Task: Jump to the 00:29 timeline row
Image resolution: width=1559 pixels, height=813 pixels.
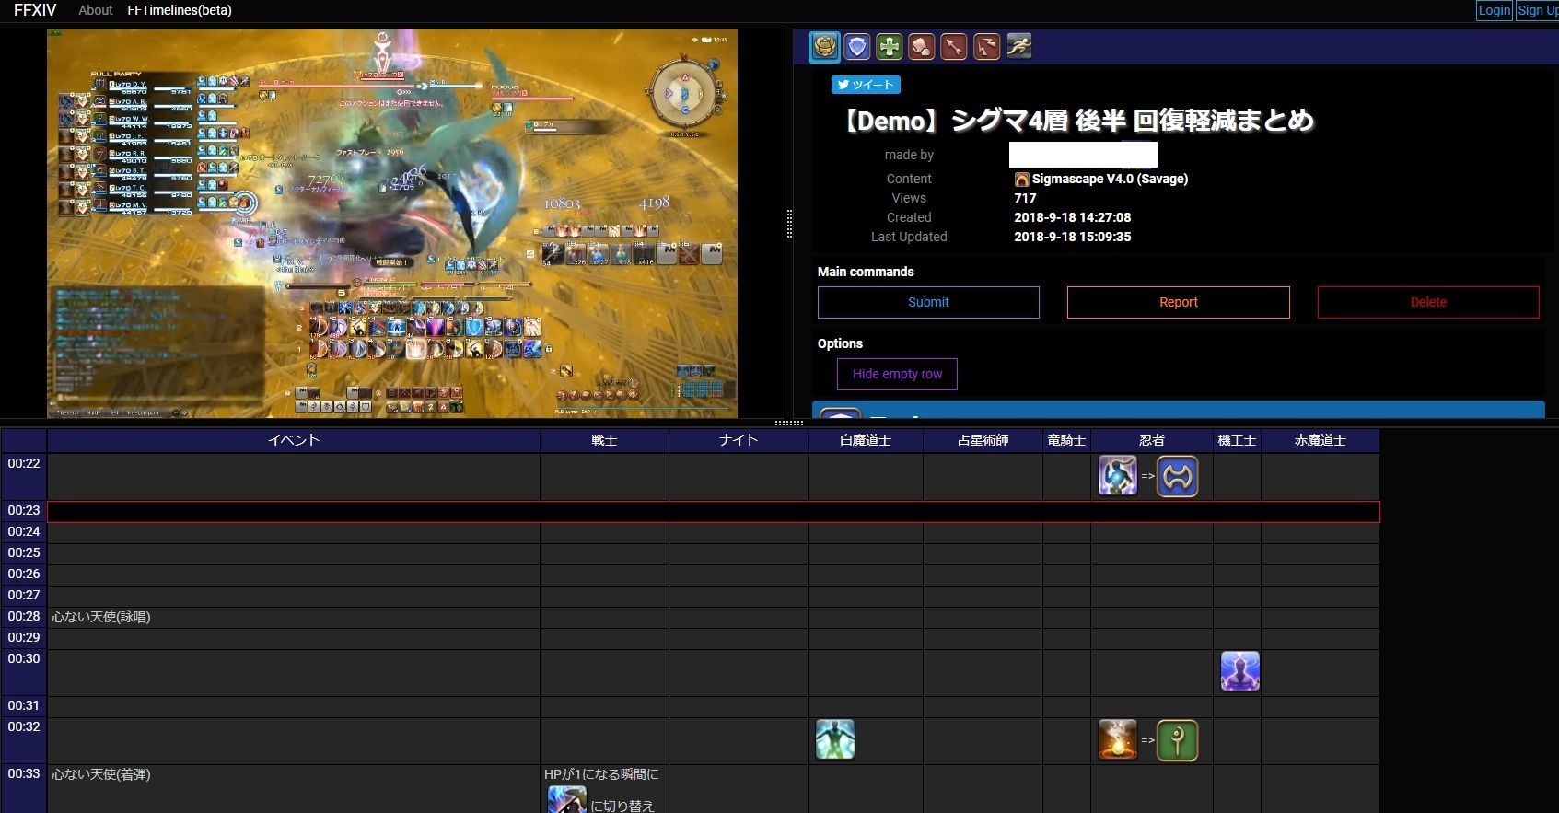Action: pos(24,637)
